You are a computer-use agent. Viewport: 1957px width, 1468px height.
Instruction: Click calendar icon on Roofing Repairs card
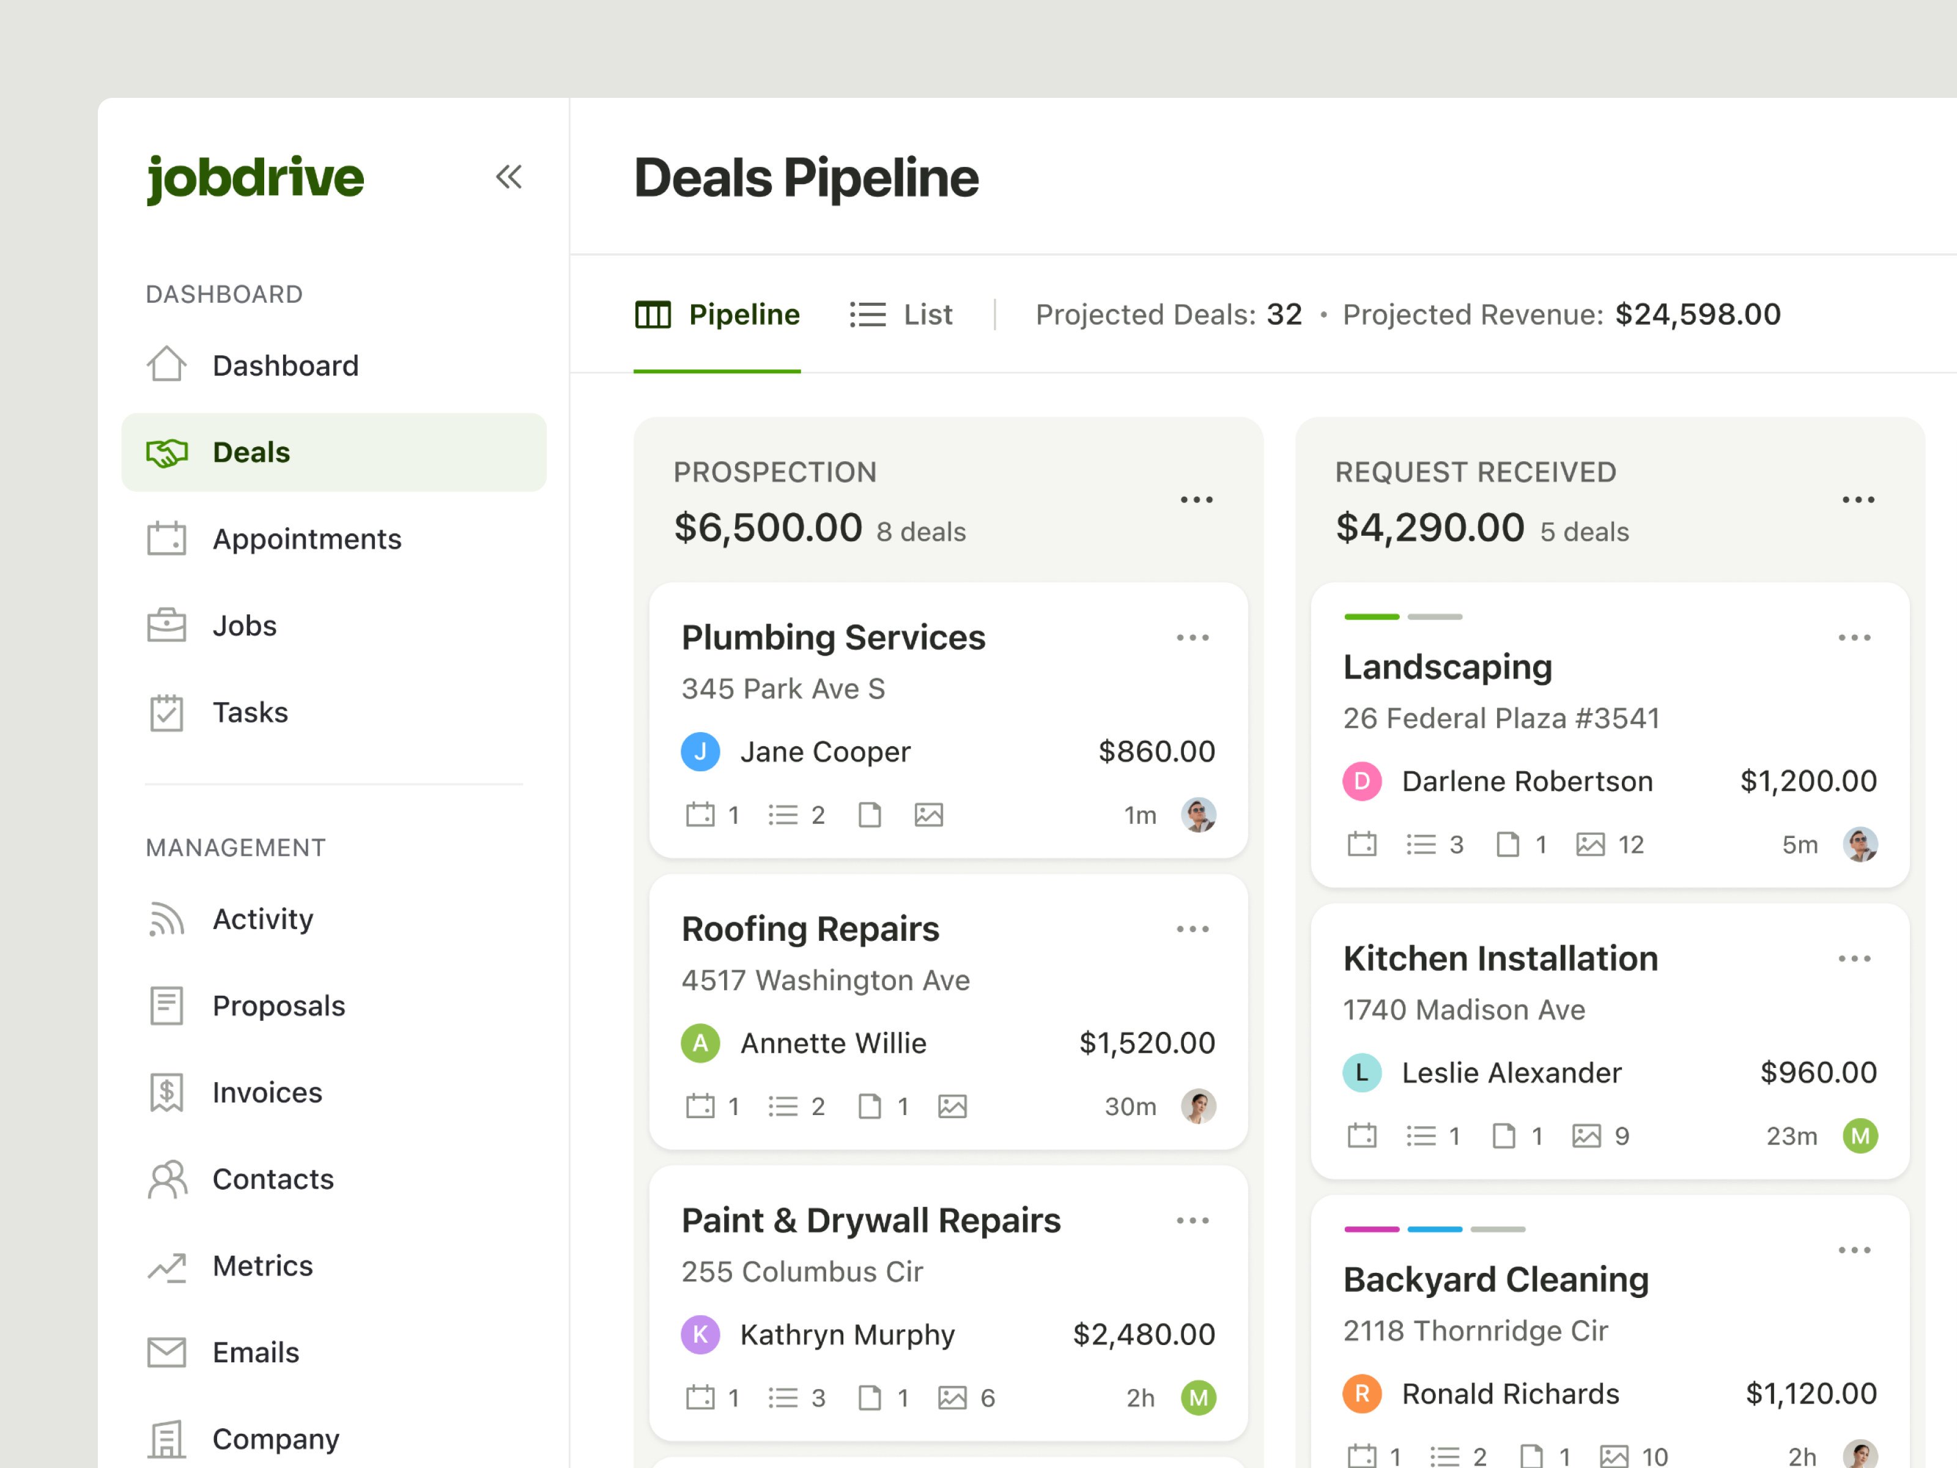700,1106
